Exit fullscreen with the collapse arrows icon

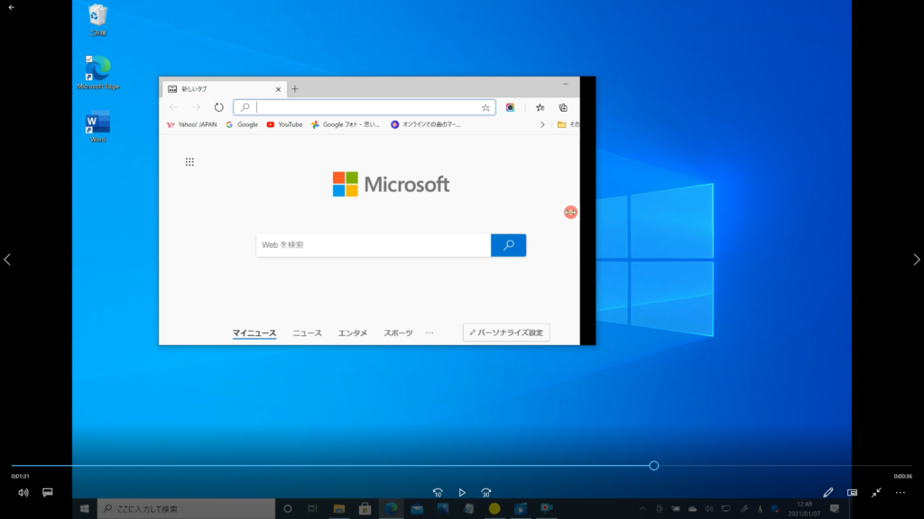tap(876, 493)
